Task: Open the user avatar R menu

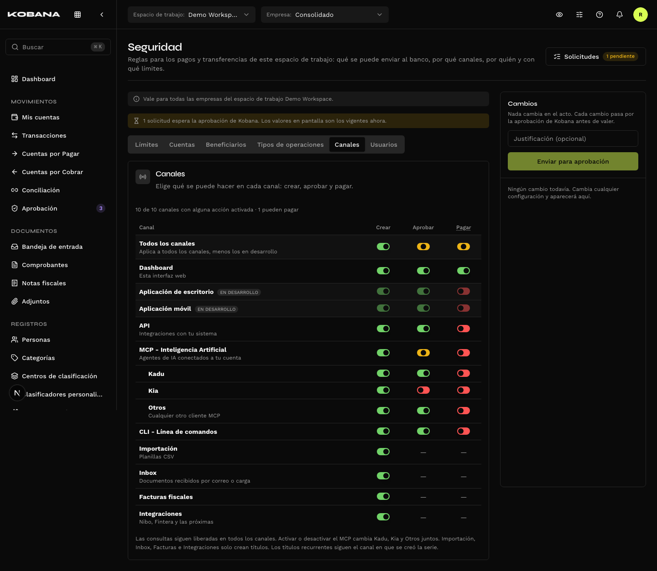Action: pos(641,15)
